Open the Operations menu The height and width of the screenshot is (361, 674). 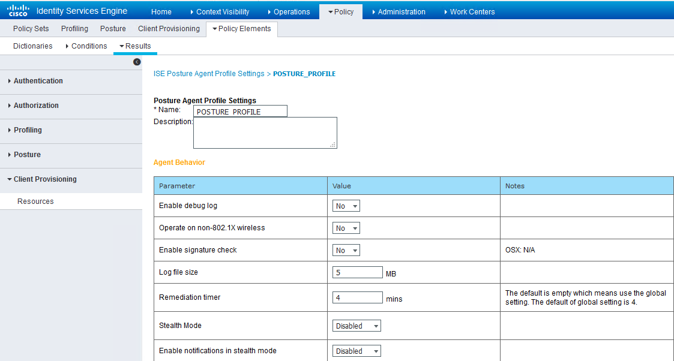(289, 11)
